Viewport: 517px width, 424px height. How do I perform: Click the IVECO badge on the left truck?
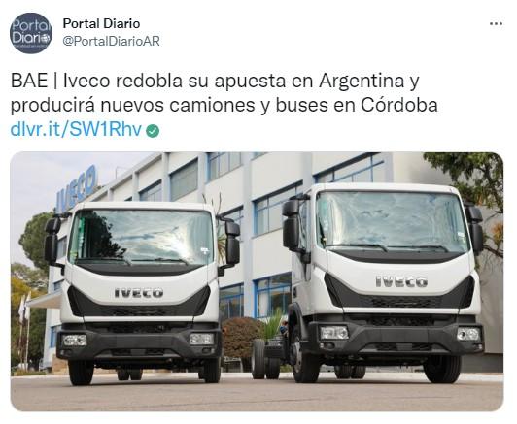tap(139, 293)
